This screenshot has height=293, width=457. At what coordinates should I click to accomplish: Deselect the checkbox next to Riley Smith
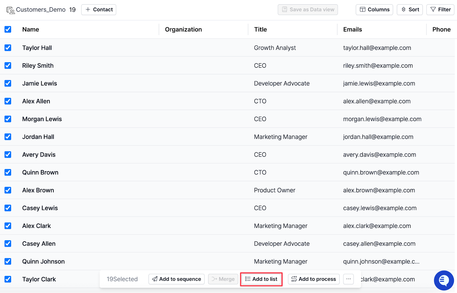tap(8, 65)
